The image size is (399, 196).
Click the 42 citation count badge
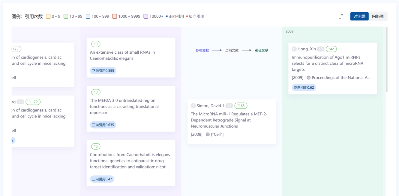pos(331,49)
